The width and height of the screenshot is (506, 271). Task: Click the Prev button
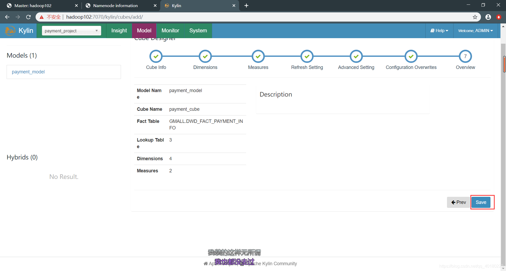tap(459, 202)
